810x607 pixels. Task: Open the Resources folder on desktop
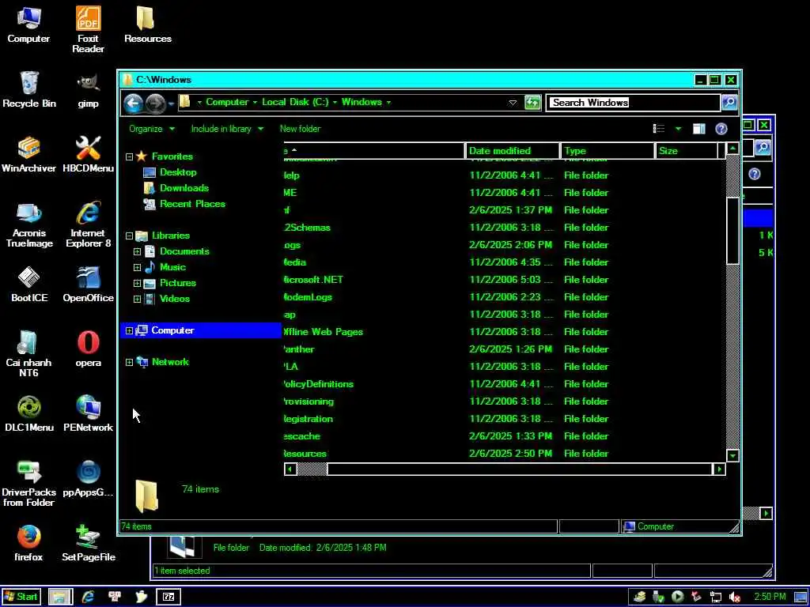tap(148, 25)
